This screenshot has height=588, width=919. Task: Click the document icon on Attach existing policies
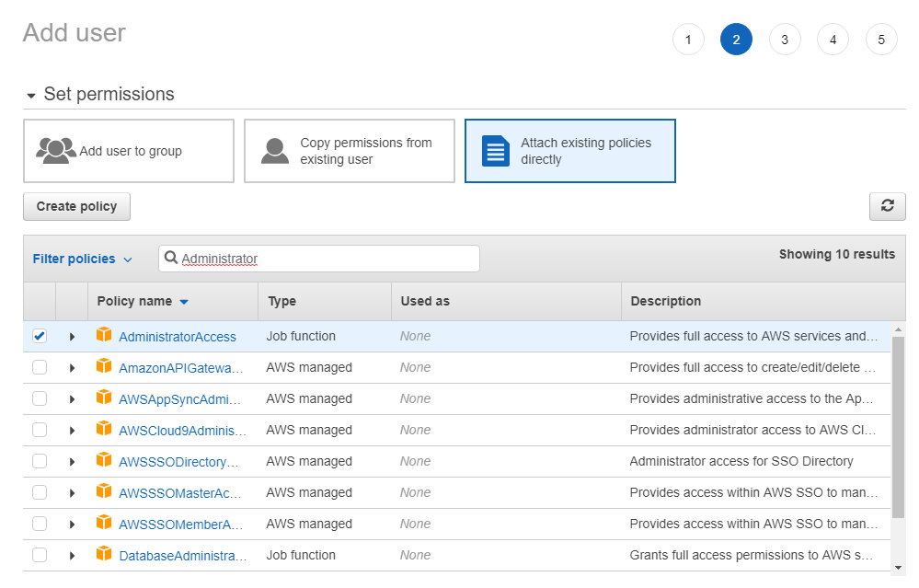(x=496, y=151)
